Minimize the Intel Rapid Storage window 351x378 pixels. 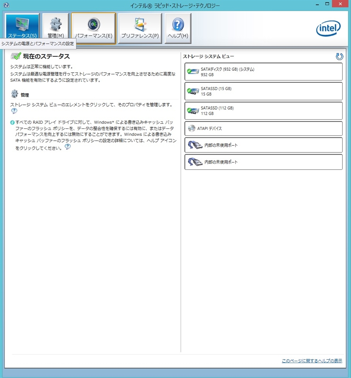(317, 4)
